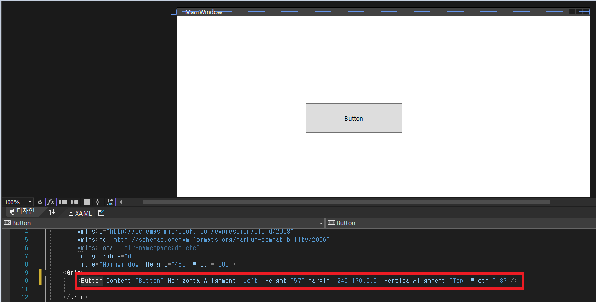The height and width of the screenshot is (302, 596).
Task: Toggle snap to gridlines icon
Action: pyautogui.click(x=75, y=202)
